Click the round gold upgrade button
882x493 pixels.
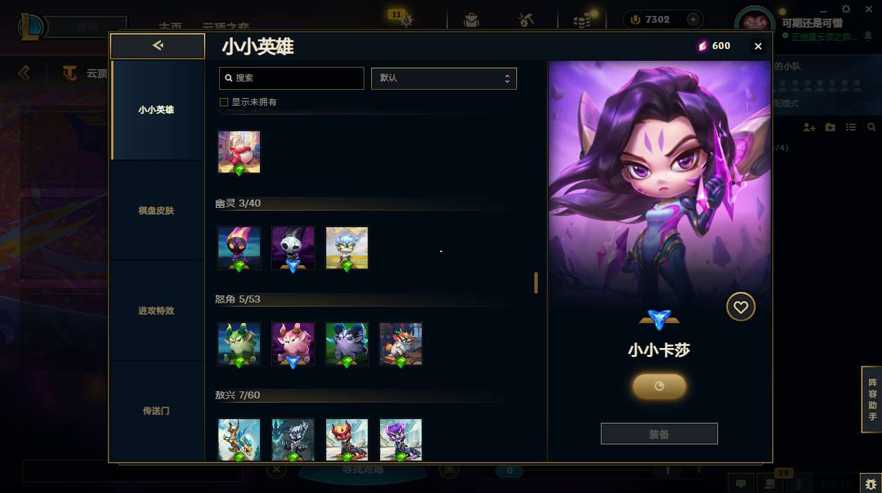659,386
